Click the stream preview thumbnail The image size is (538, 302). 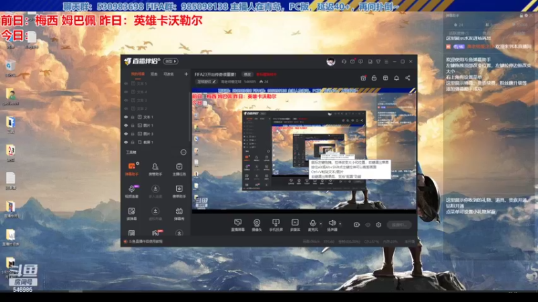coord(304,150)
